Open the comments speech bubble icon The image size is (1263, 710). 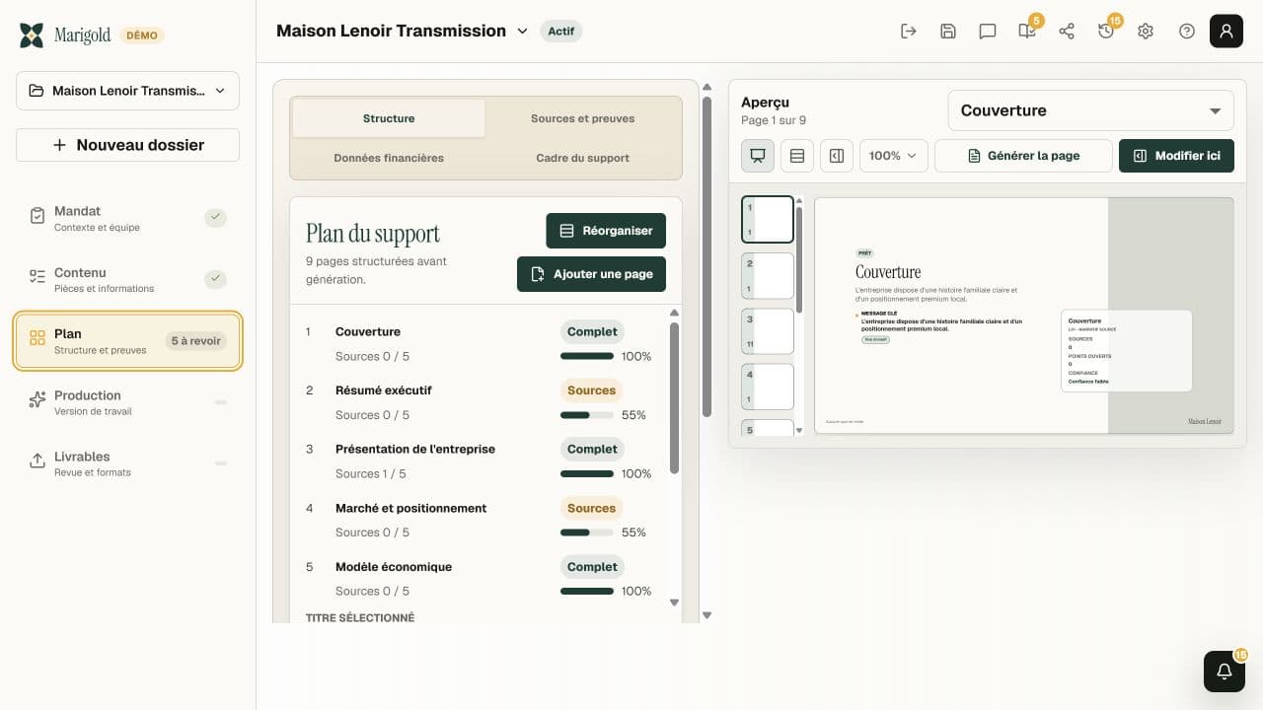(x=988, y=31)
